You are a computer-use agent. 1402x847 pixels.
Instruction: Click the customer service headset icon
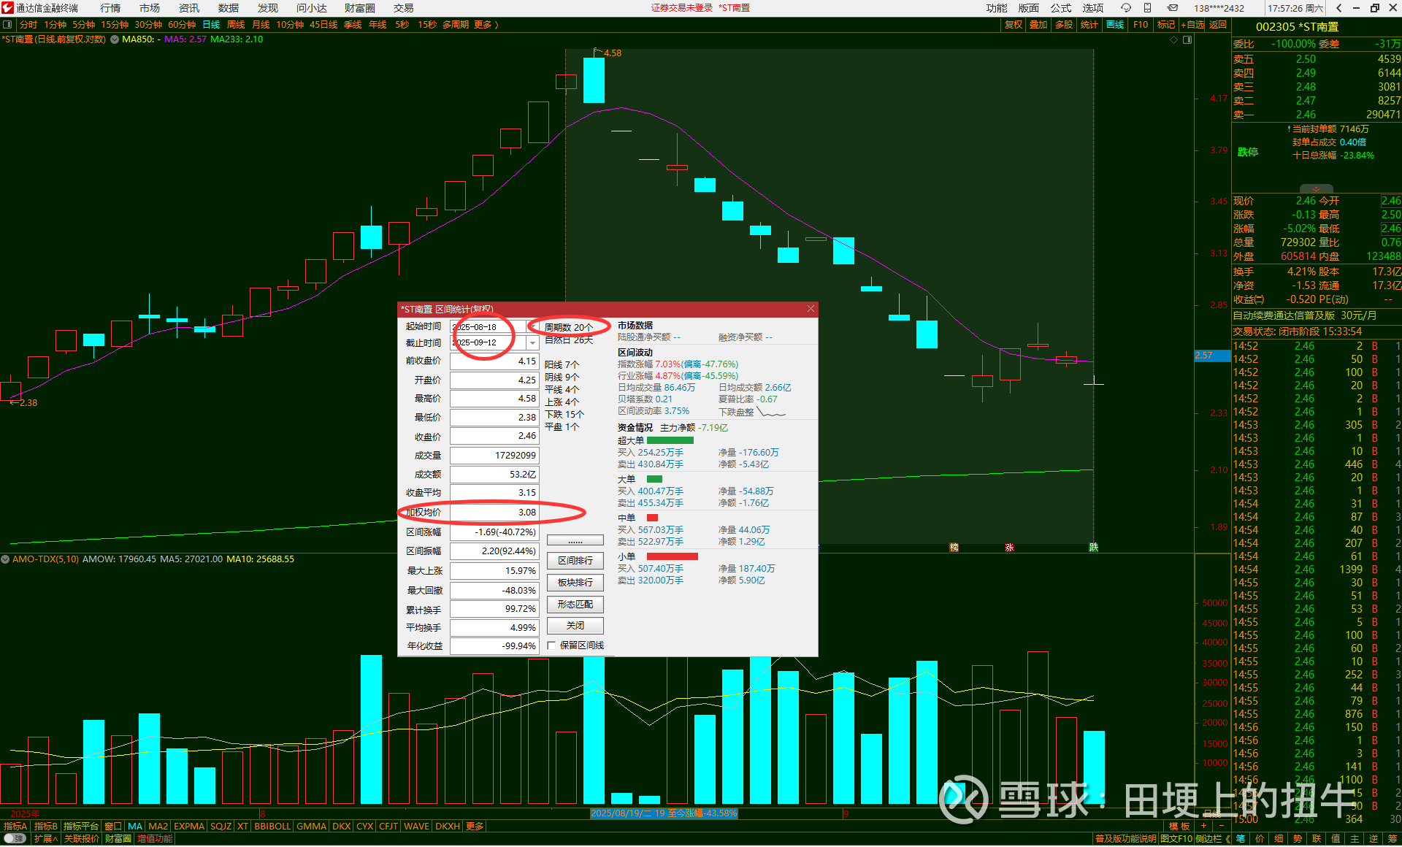click(1126, 8)
